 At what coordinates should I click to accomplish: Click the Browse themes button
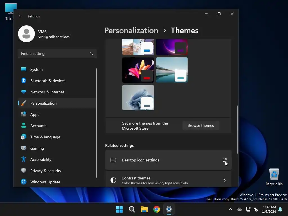(201, 125)
